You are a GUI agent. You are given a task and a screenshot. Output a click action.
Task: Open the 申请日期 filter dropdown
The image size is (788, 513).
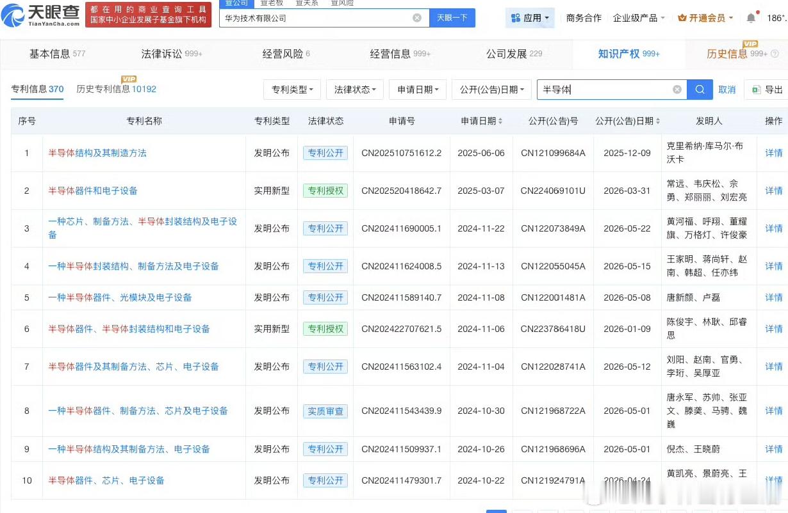point(418,90)
